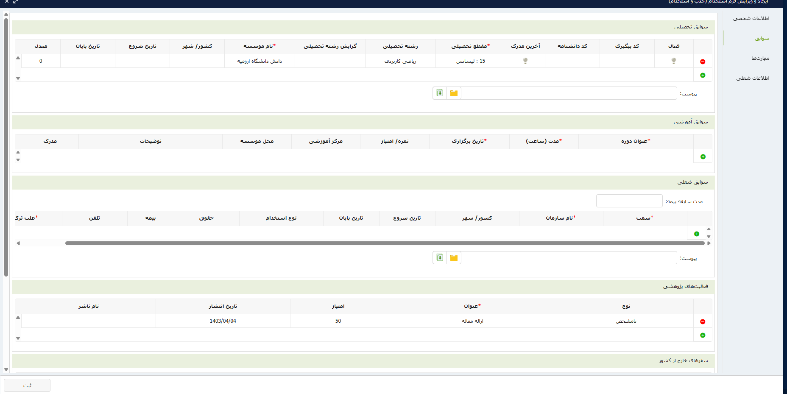Add a new training course record row
Screen dimensions: 787x394
coord(703,156)
